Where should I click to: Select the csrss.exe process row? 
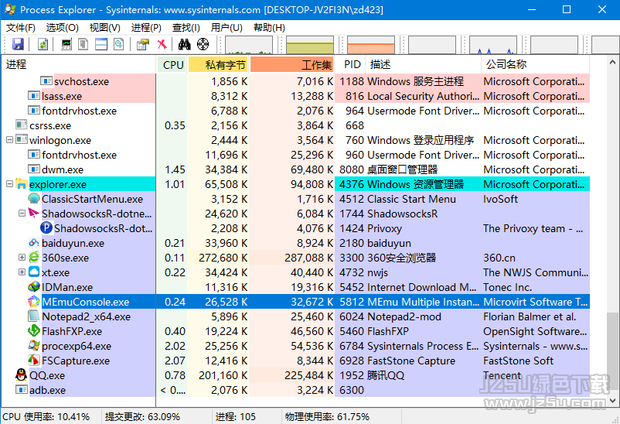[x=295, y=125]
